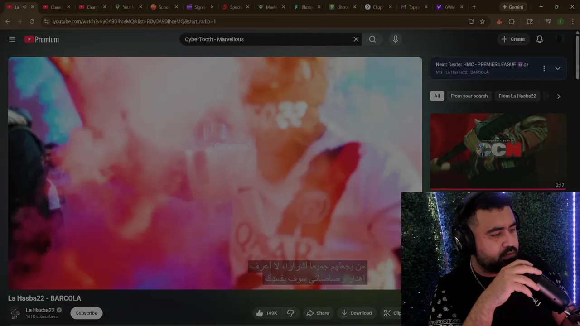
Task: Open the tab search lens icon
Action: click(530, 21)
